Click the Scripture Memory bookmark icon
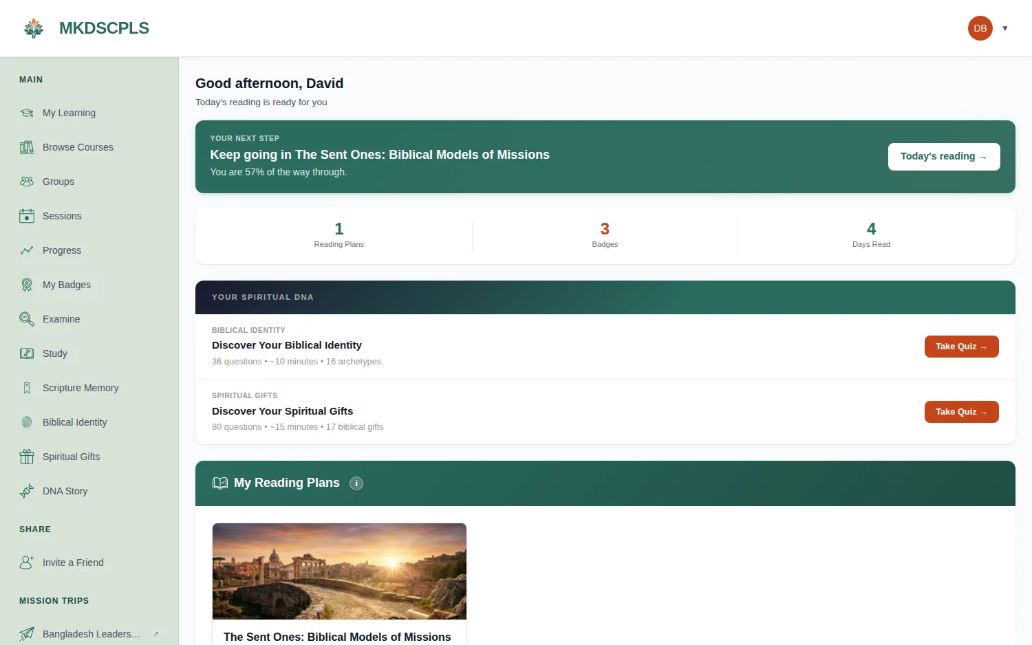The image size is (1032, 645). pyautogui.click(x=27, y=388)
